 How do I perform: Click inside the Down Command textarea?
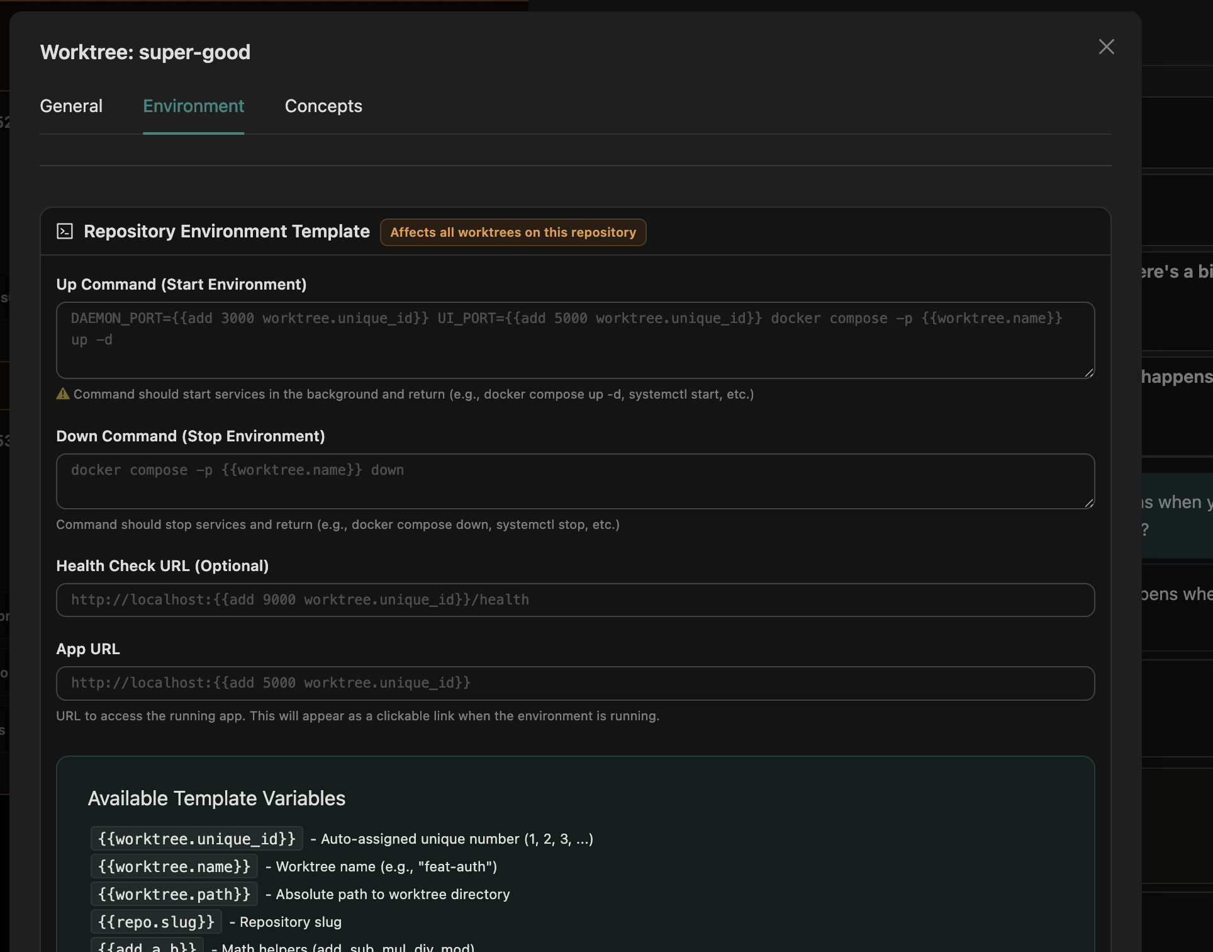point(566,481)
